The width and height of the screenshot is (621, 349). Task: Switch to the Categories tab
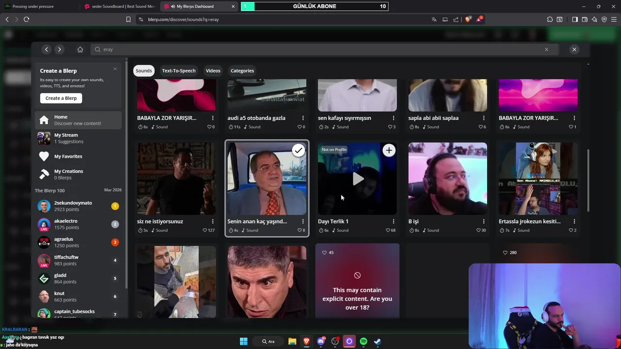[x=242, y=71]
